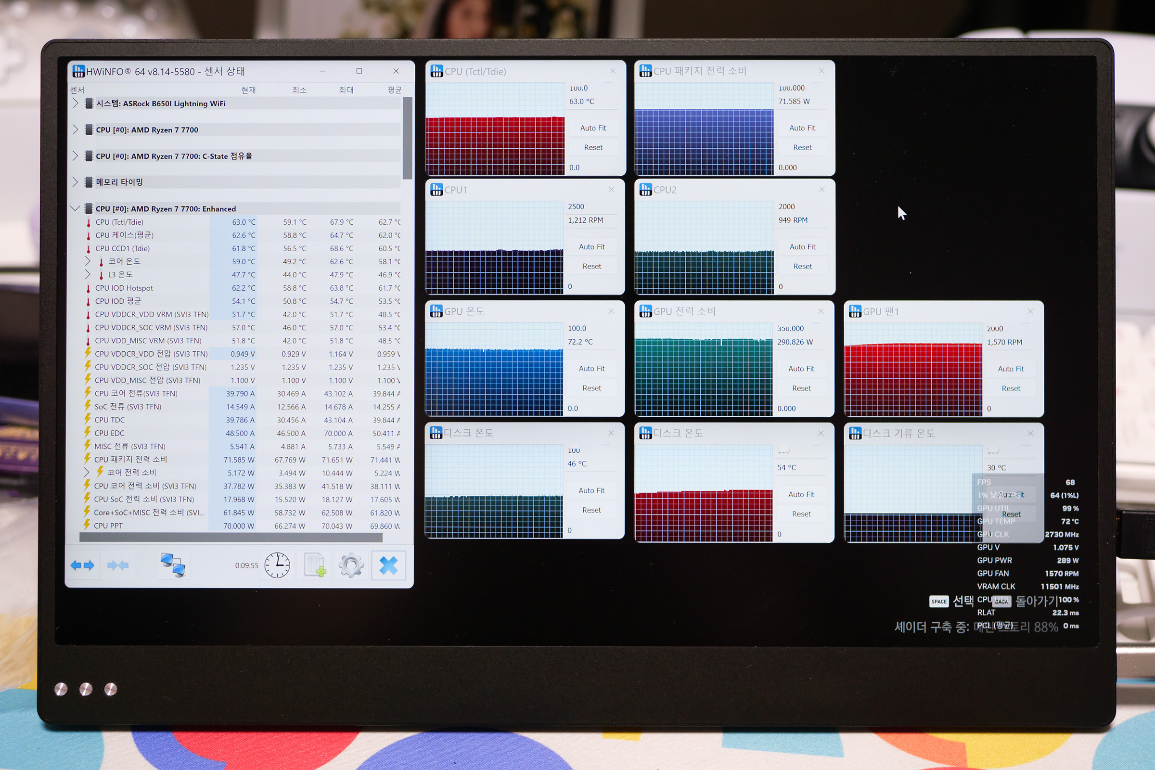Reset the elapsed time clock icon

pyautogui.click(x=277, y=565)
